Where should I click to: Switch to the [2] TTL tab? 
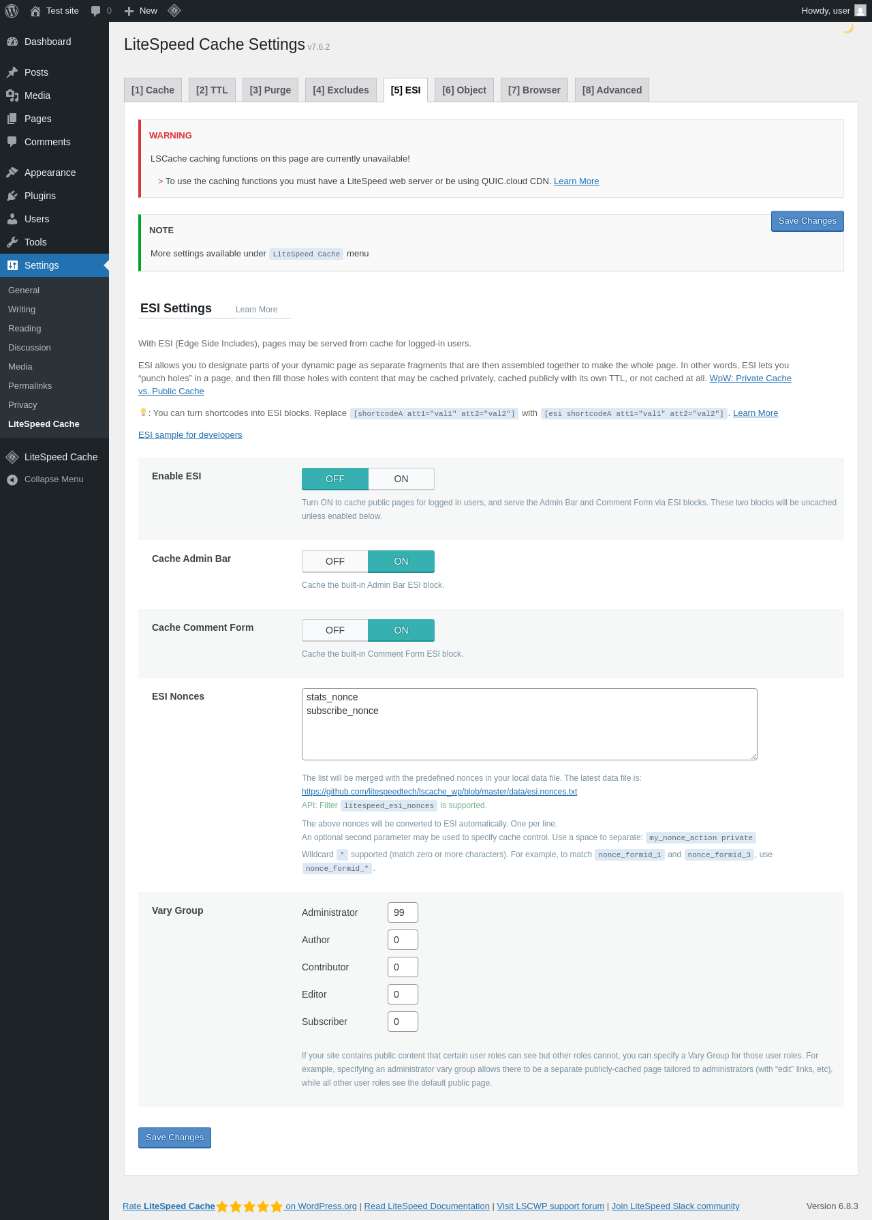(212, 90)
